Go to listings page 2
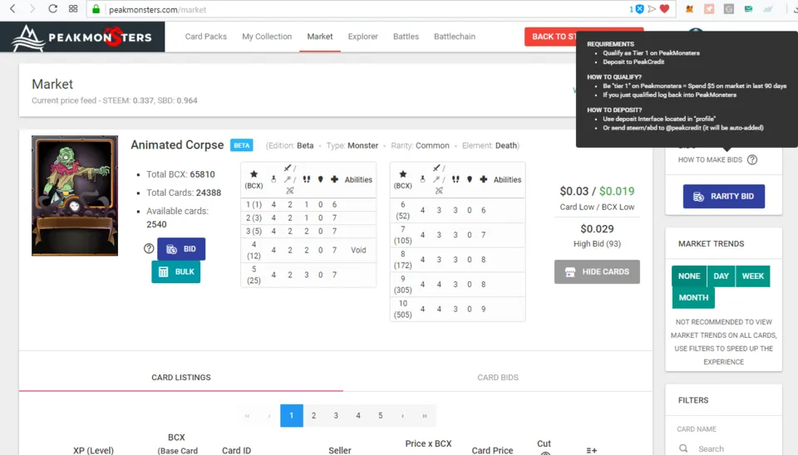Viewport: 798px width, 455px height. coord(313,415)
